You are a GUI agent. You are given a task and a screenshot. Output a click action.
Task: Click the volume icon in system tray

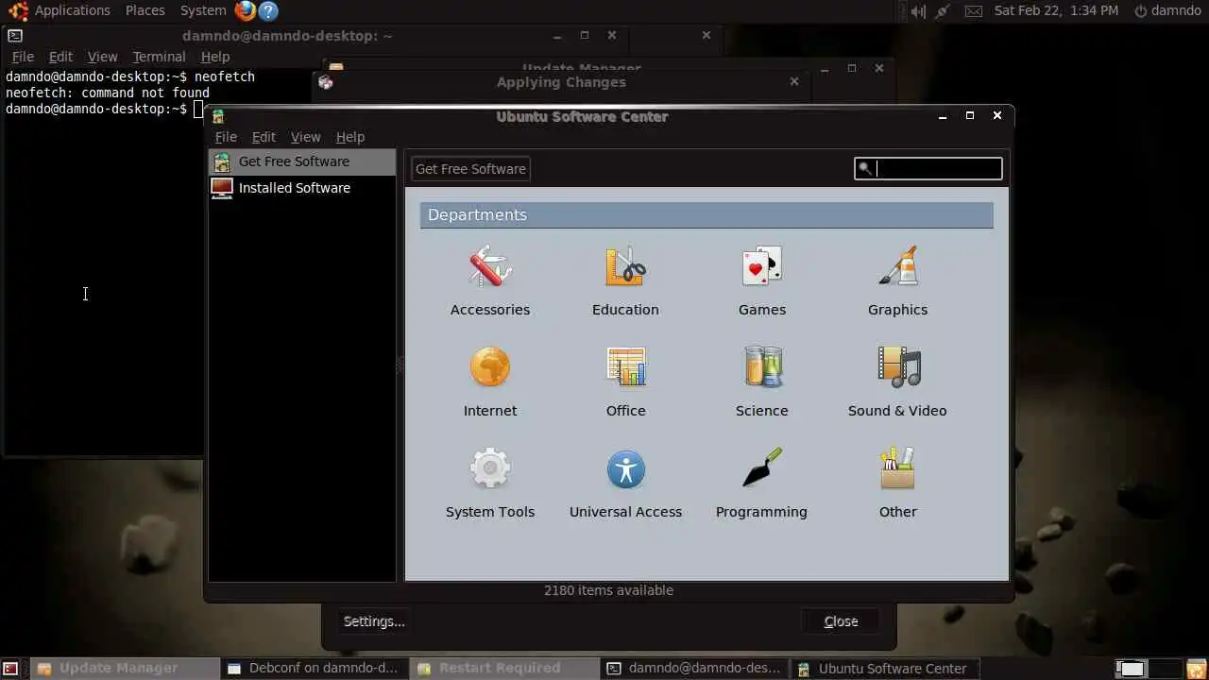coord(918,11)
